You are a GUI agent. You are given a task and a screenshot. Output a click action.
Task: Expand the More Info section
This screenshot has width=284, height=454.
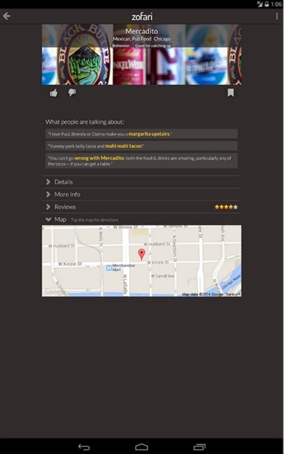pos(141,194)
